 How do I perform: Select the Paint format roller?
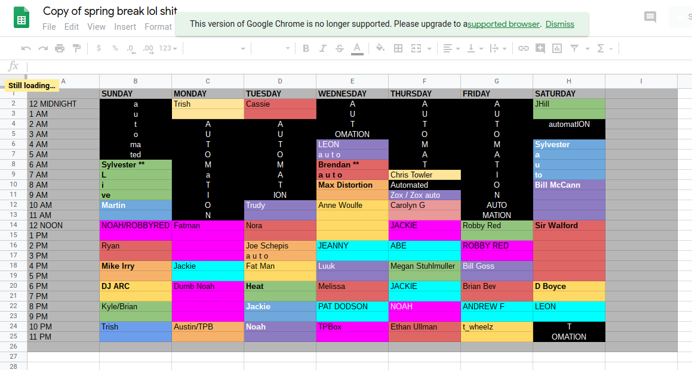click(76, 48)
